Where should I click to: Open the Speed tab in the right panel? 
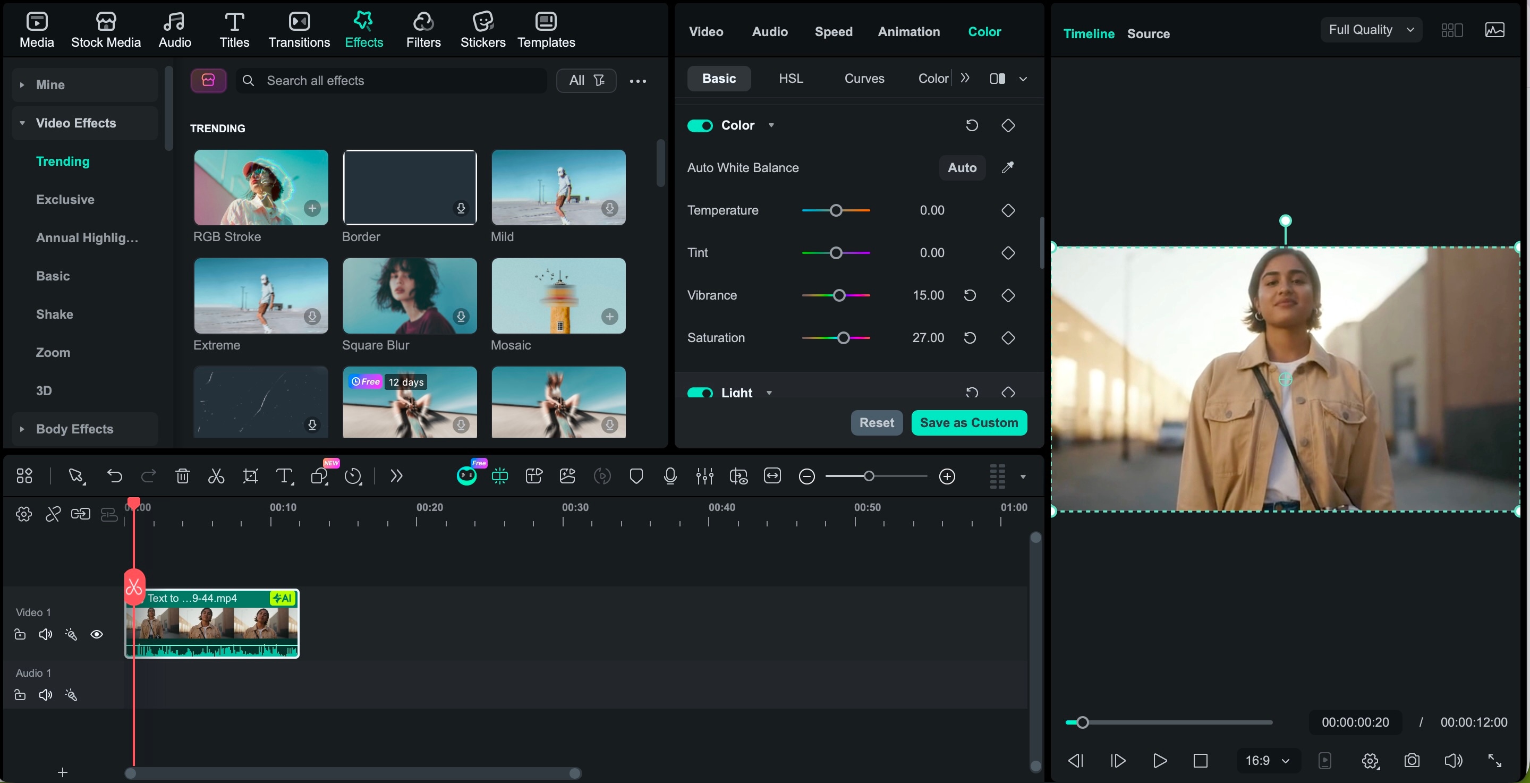tap(834, 32)
